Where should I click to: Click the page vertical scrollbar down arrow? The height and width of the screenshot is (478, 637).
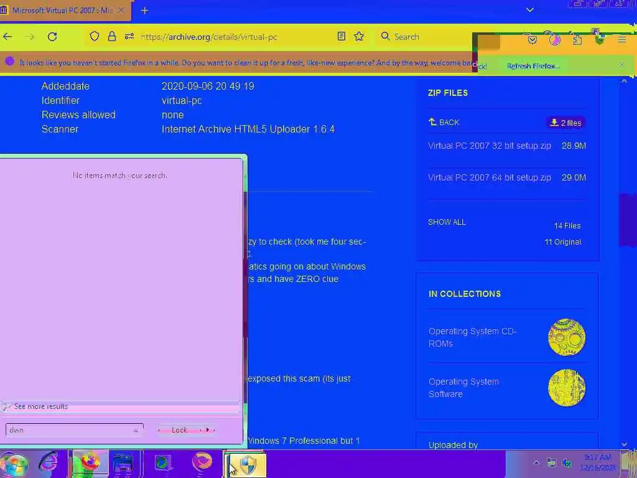[625, 444]
